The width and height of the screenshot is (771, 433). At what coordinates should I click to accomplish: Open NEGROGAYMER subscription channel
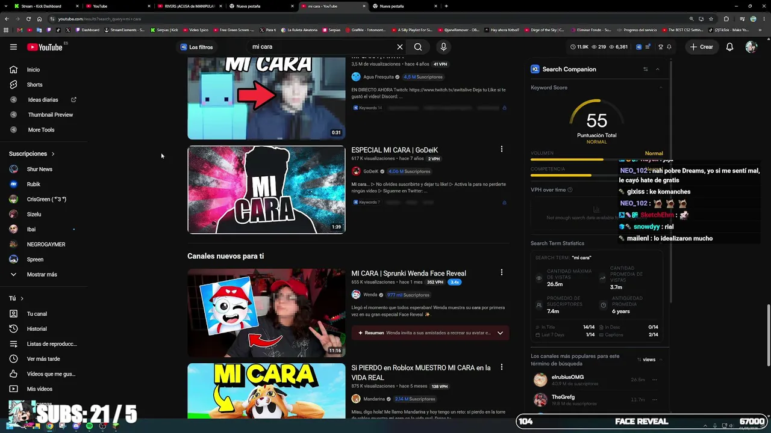(46, 245)
